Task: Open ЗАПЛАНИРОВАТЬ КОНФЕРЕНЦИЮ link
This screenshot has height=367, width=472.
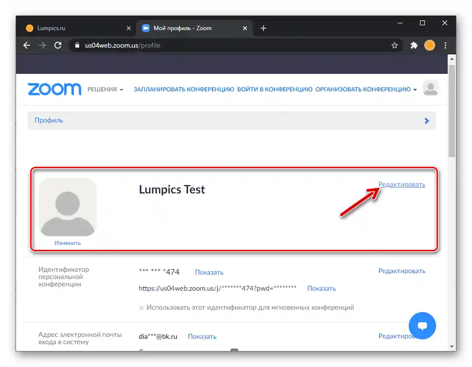Action: [x=184, y=89]
